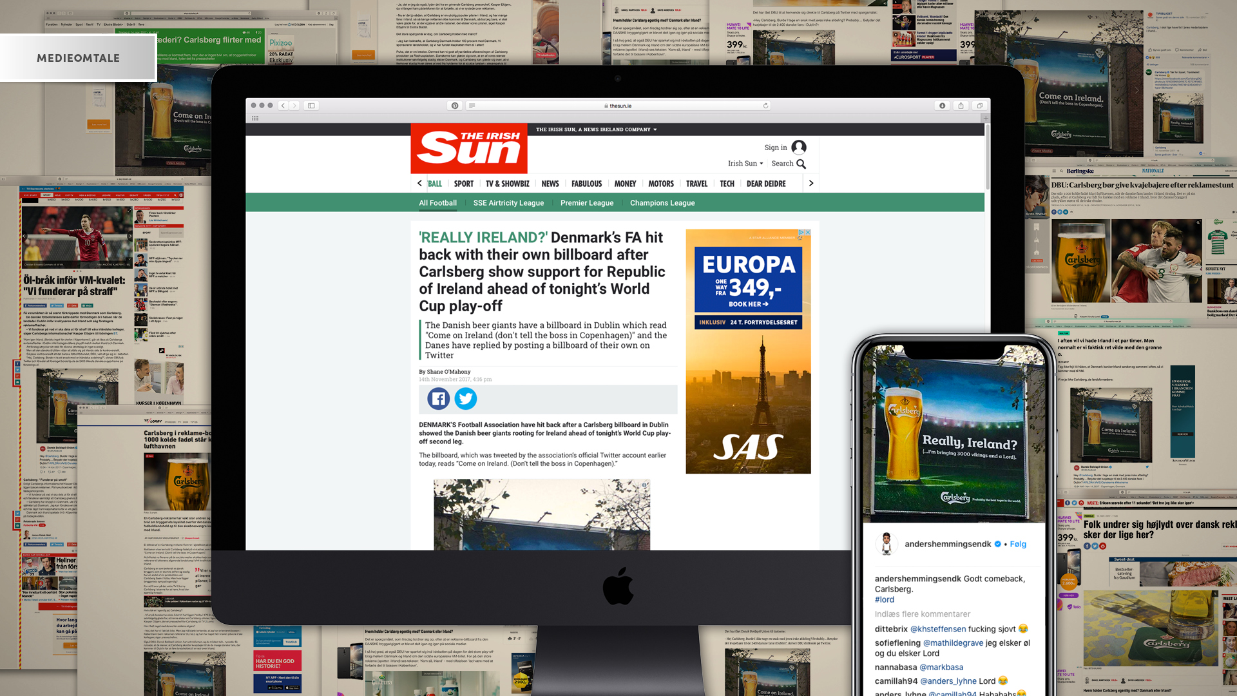Go to the NEWS section
Viewport: 1237px width, 696px height.
[x=550, y=184]
